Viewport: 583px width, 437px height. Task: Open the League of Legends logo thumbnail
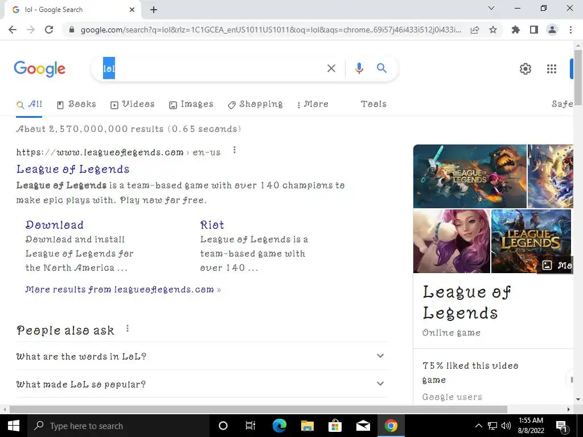pyautogui.click(x=531, y=241)
